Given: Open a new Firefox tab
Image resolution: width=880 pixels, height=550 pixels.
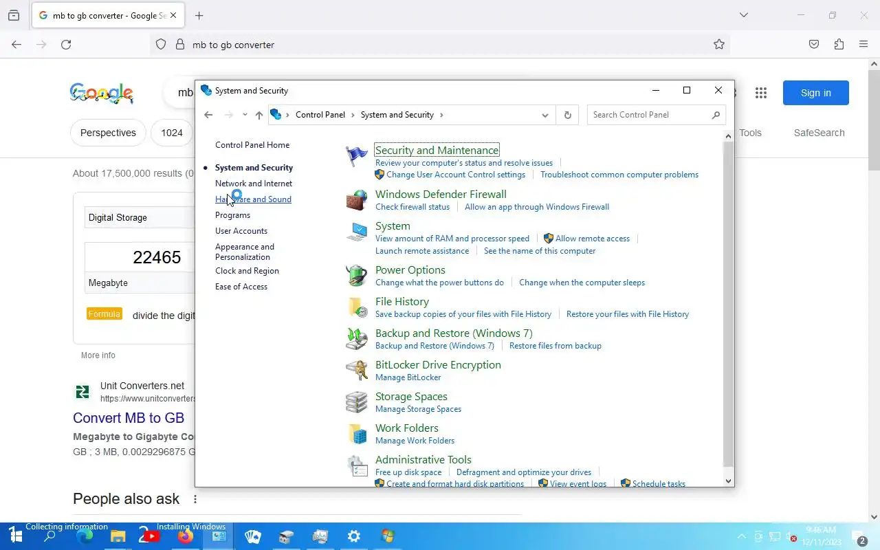Looking at the screenshot, I should tap(199, 15).
